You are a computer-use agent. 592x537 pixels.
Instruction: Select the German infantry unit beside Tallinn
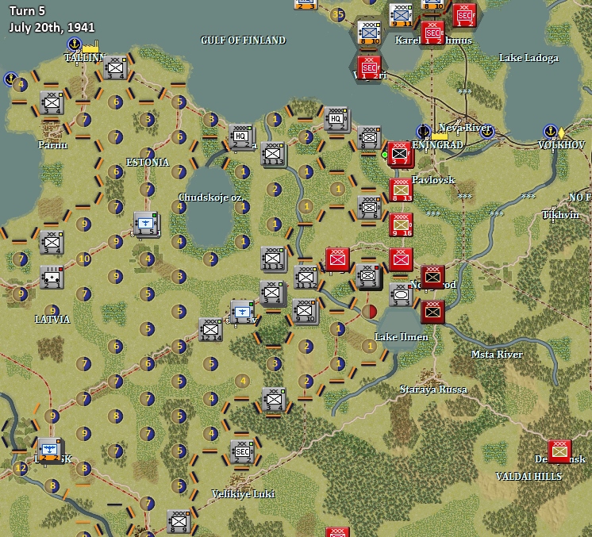click(116, 68)
